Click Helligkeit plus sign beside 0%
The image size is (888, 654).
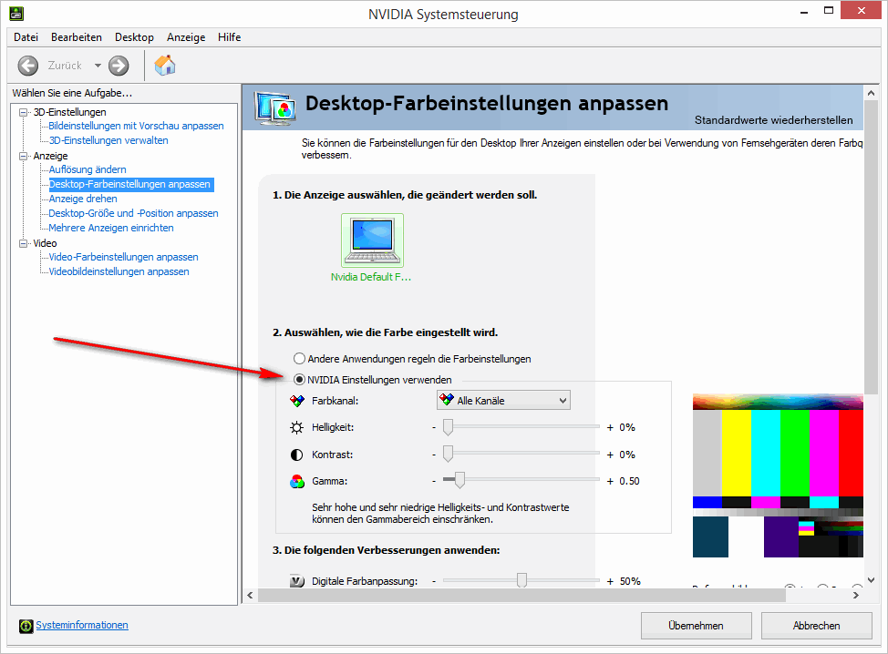(x=610, y=428)
